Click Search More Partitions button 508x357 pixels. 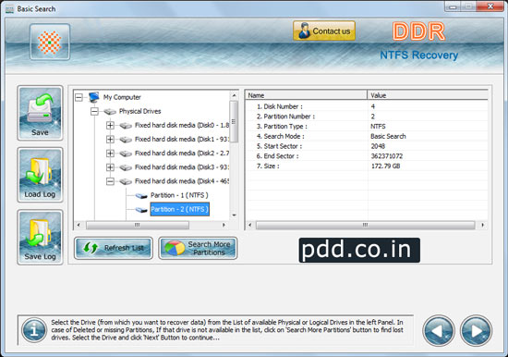[198, 248]
